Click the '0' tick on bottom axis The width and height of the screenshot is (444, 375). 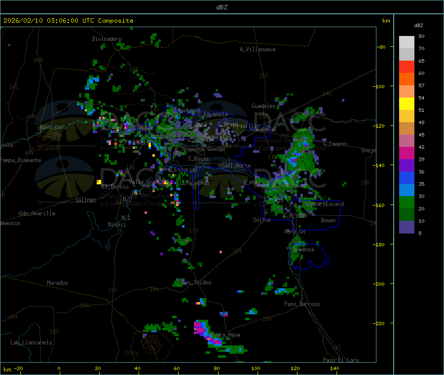(59, 369)
